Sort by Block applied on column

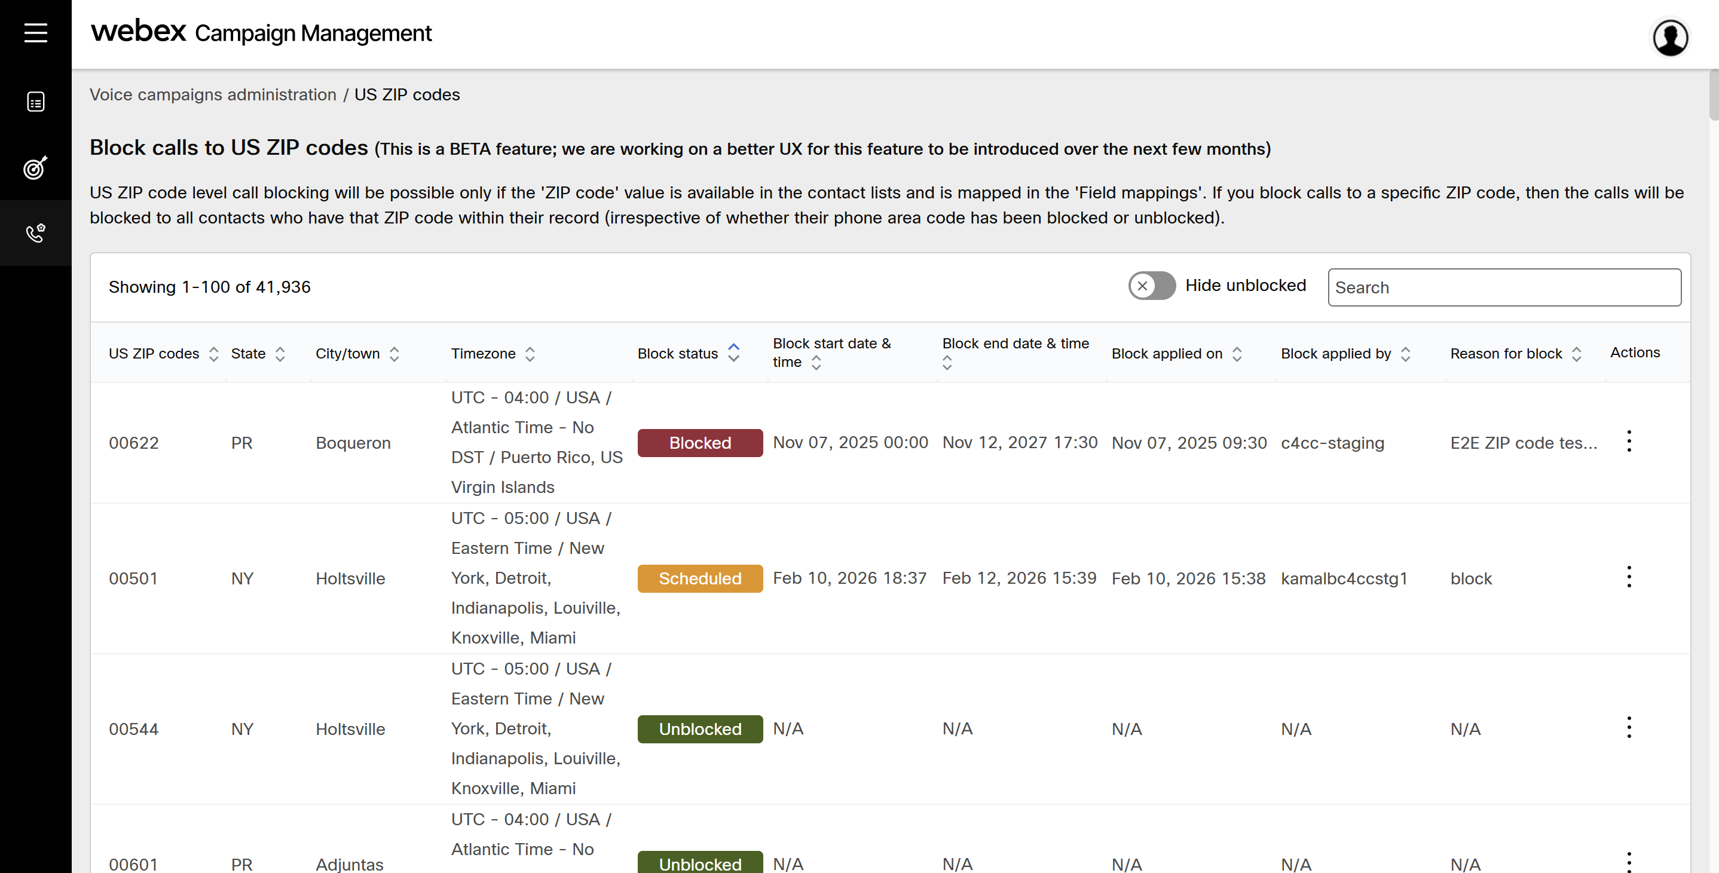1237,354
